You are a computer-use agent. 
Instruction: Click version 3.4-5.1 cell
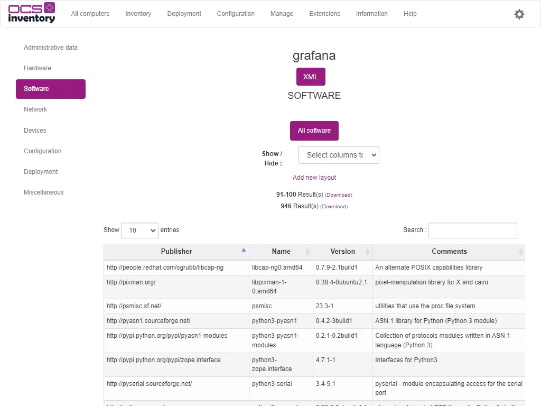342,389
